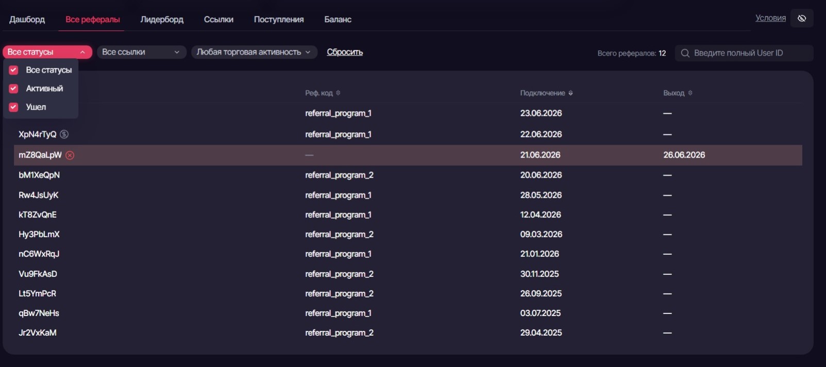This screenshot has height=367, width=826.
Task: Open the Условия link
Action: click(x=770, y=18)
